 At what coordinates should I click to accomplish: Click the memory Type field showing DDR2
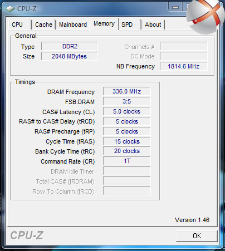(69, 46)
